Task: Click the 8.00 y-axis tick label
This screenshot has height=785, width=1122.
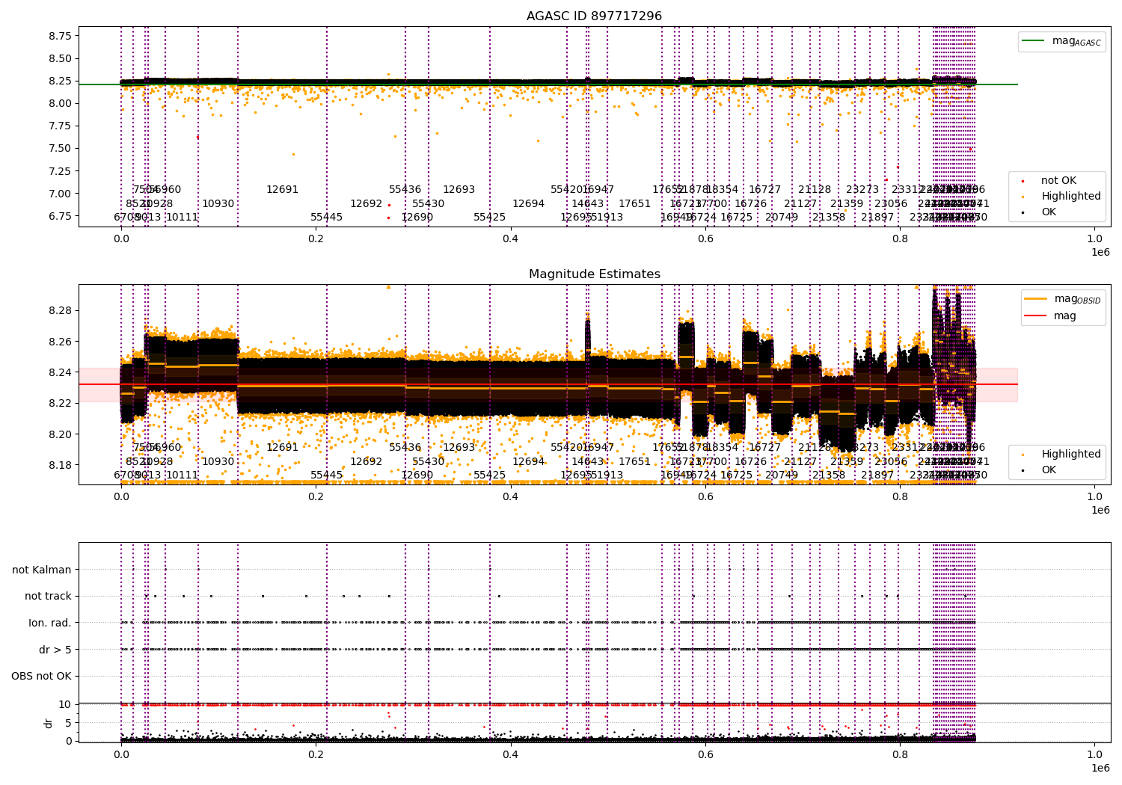Action: click(60, 103)
